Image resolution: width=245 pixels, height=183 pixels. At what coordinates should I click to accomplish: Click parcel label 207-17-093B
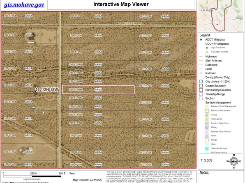click(x=76, y=64)
